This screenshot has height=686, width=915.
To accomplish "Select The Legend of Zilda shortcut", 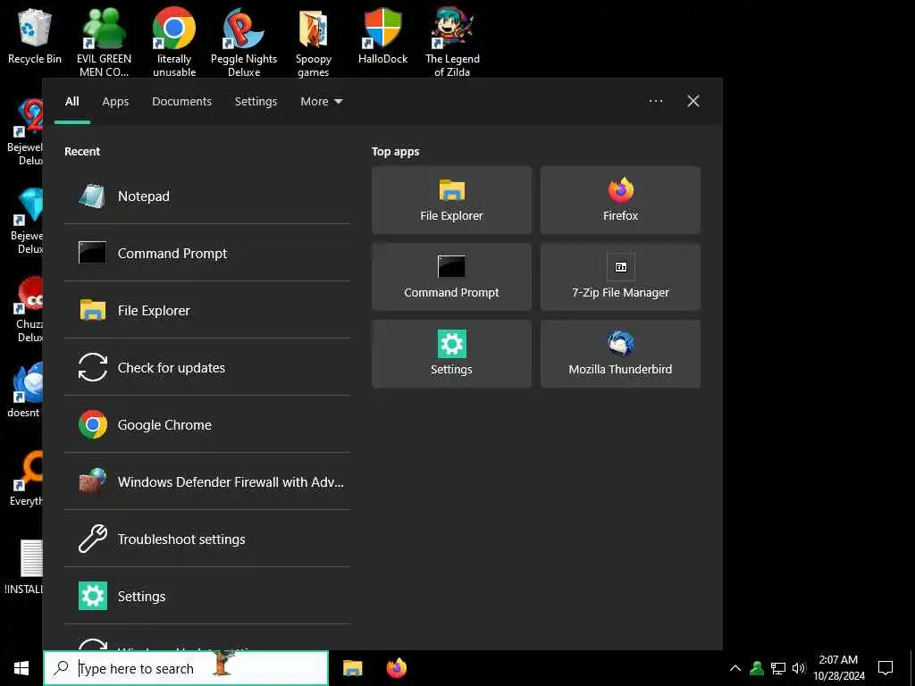I will (x=452, y=42).
